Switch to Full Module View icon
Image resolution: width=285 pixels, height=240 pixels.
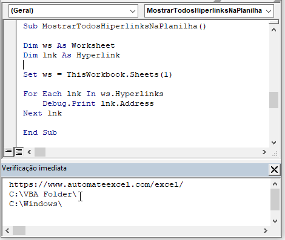tap(19, 152)
